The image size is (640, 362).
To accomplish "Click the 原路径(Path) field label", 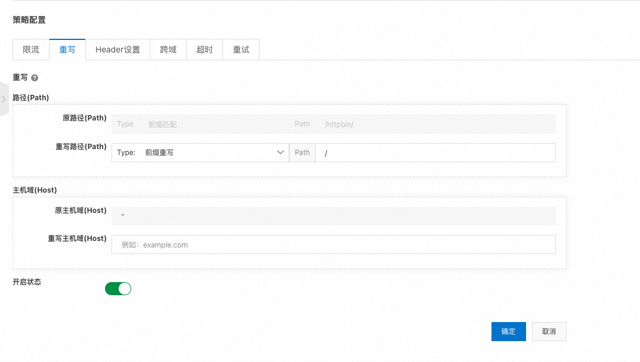I will 85,118.
